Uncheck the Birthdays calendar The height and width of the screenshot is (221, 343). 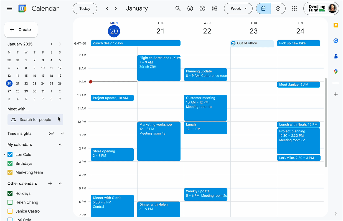(10, 163)
